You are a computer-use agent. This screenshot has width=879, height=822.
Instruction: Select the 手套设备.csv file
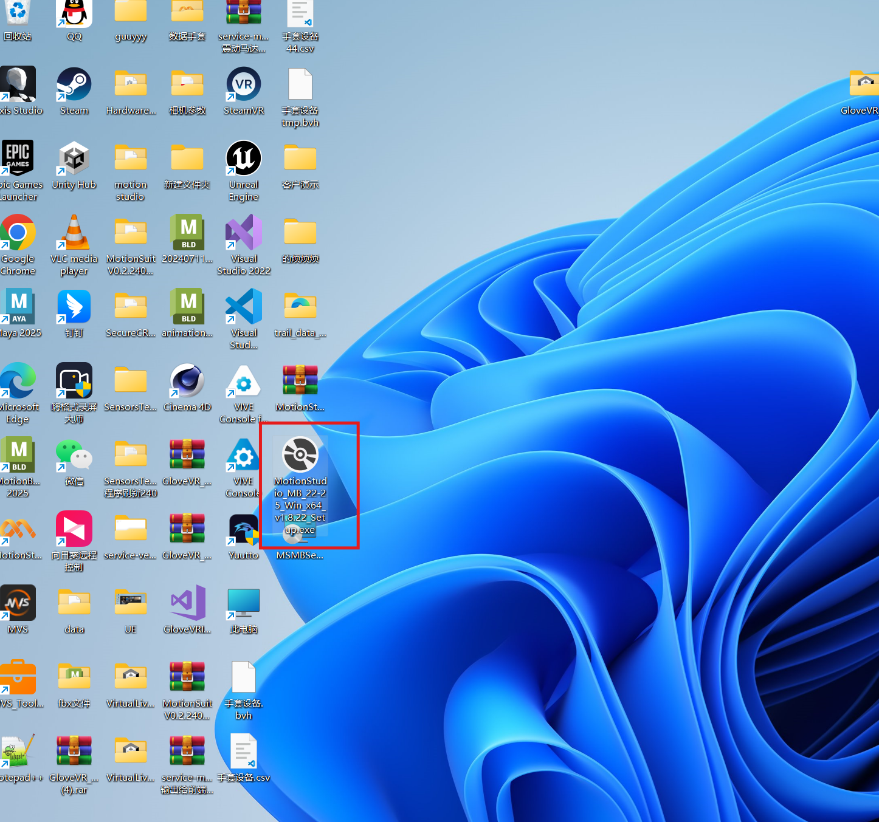coord(244,752)
